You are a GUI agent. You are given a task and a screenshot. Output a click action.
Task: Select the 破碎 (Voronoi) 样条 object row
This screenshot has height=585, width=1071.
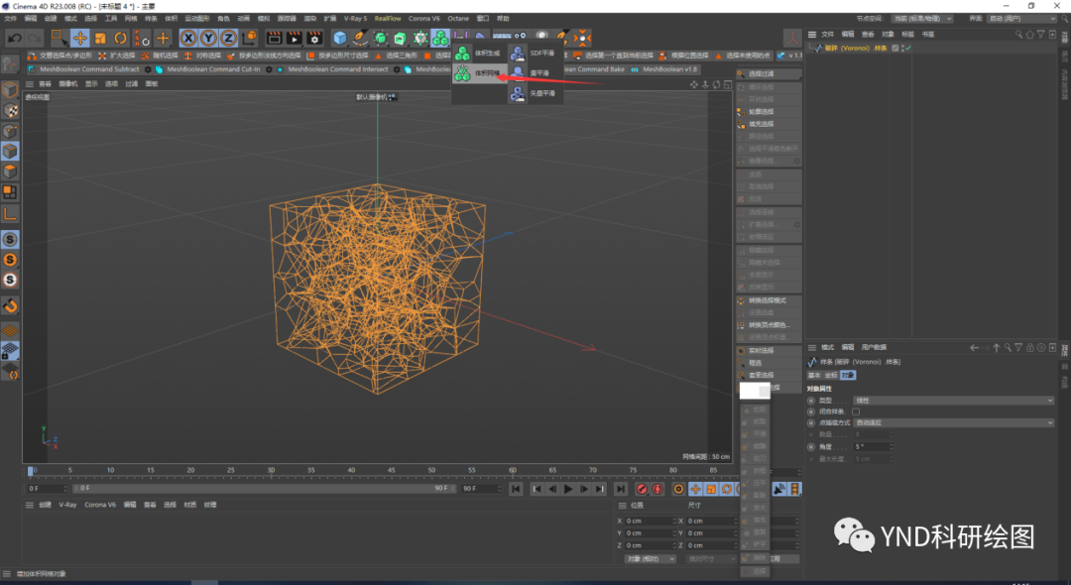(x=855, y=49)
